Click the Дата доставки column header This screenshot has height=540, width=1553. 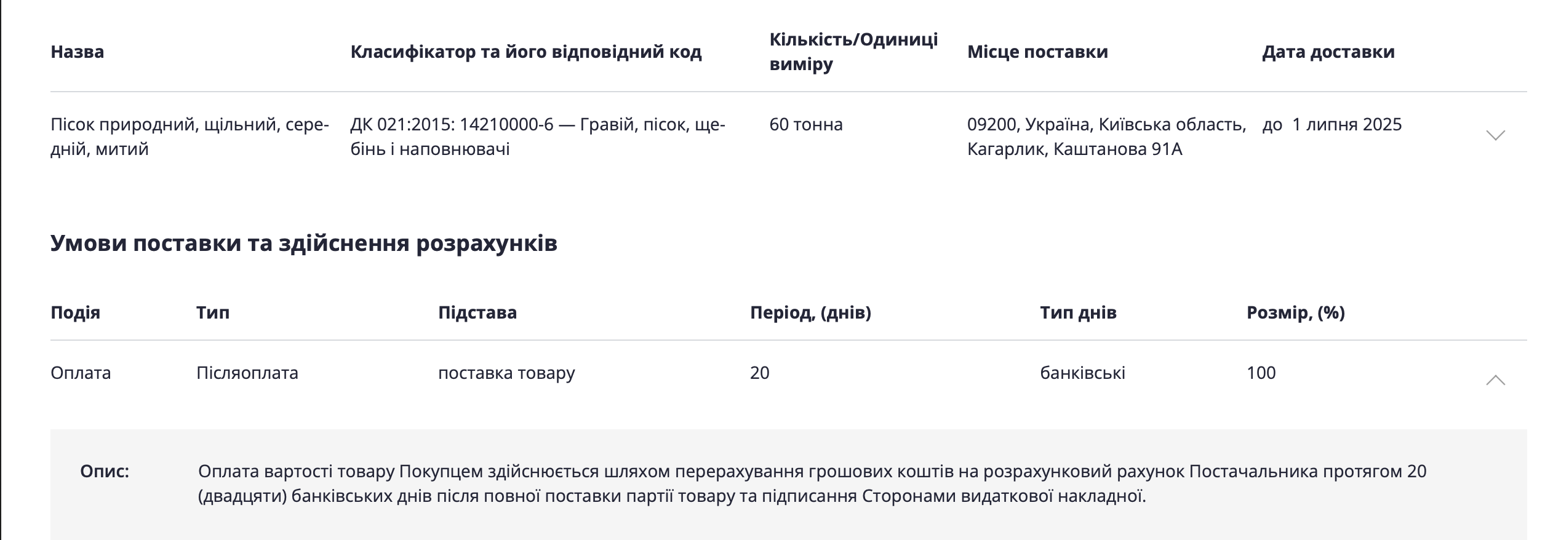coord(1328,52)
